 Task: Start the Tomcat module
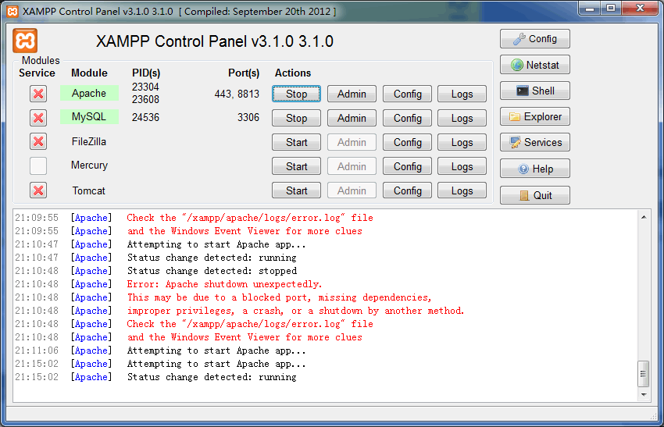click(296, 190)
